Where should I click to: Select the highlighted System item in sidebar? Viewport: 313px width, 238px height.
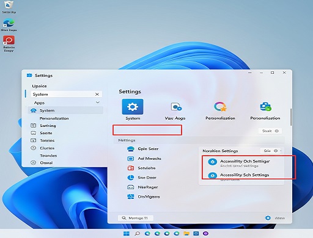click(x=65, y=110)
